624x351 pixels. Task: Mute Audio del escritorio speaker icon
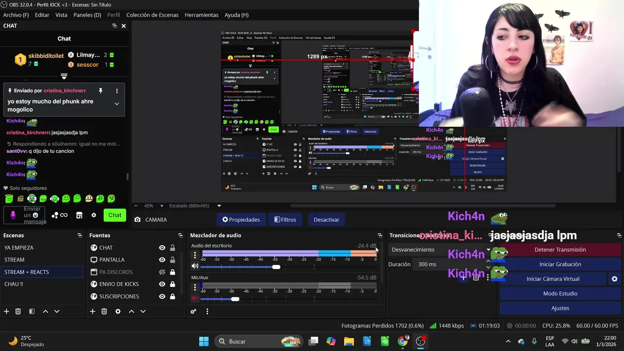pyautogui.click(x=195, y=266)
